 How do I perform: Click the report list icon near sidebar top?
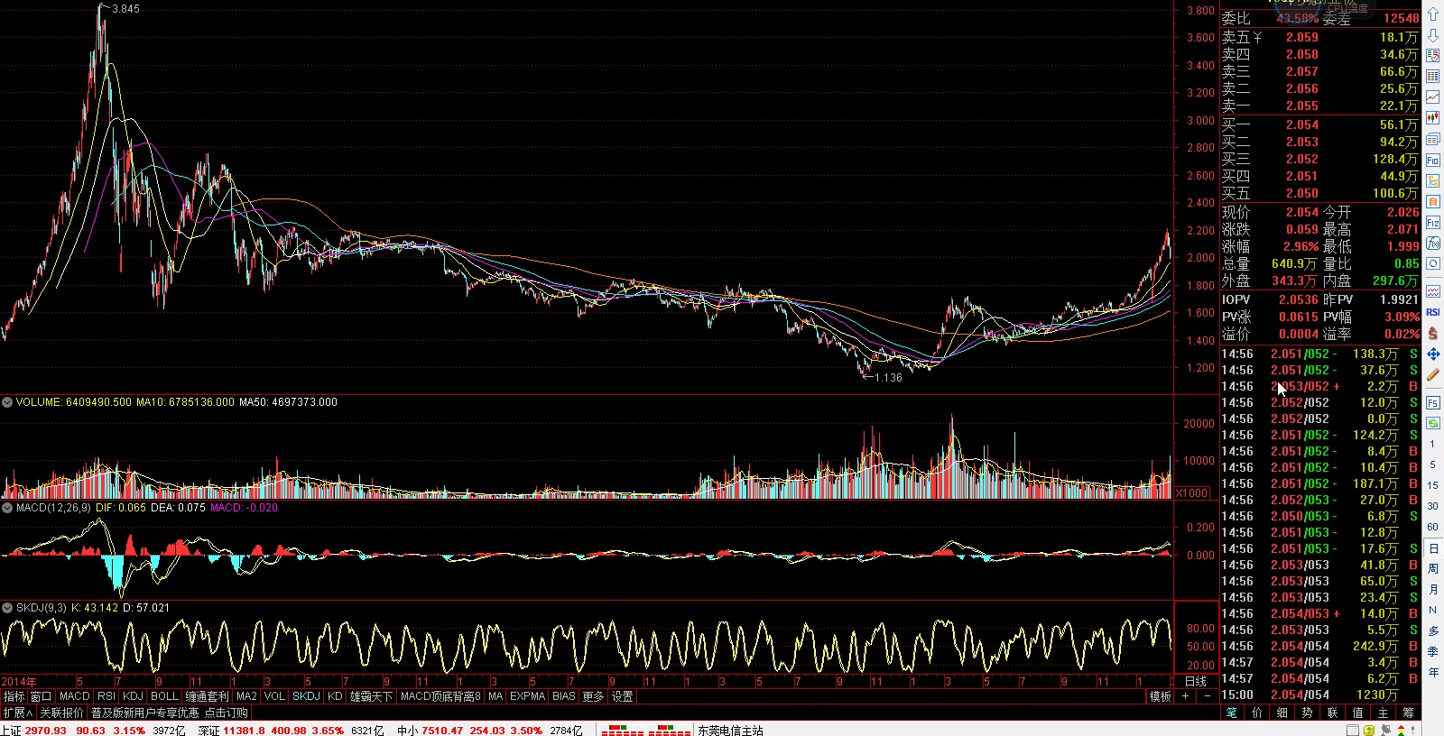[1432, 56]
